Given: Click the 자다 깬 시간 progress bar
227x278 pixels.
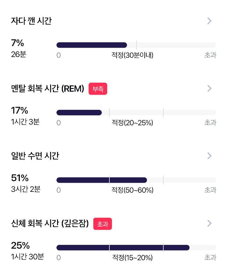Looking at the screenshot, I should [136, 45].
